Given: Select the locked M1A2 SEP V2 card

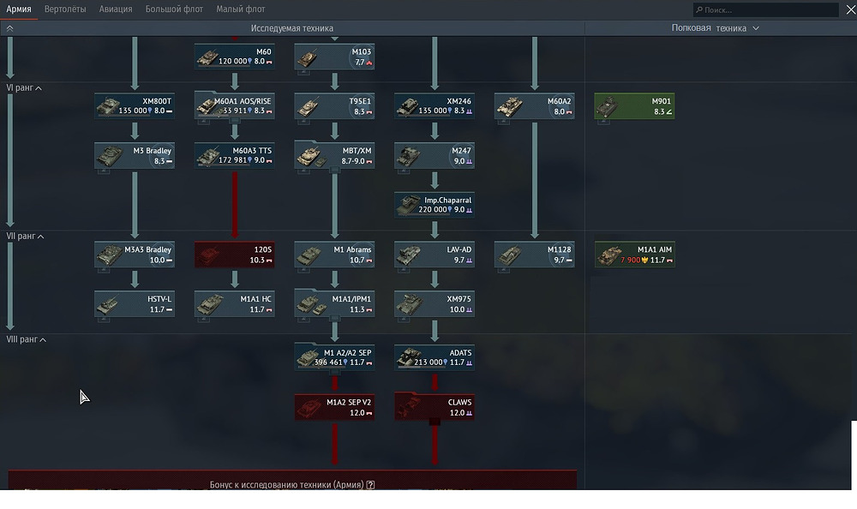Looking at the screenshot, I should (334, 407).
